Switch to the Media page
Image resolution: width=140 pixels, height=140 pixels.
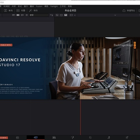tap(17, 138)
